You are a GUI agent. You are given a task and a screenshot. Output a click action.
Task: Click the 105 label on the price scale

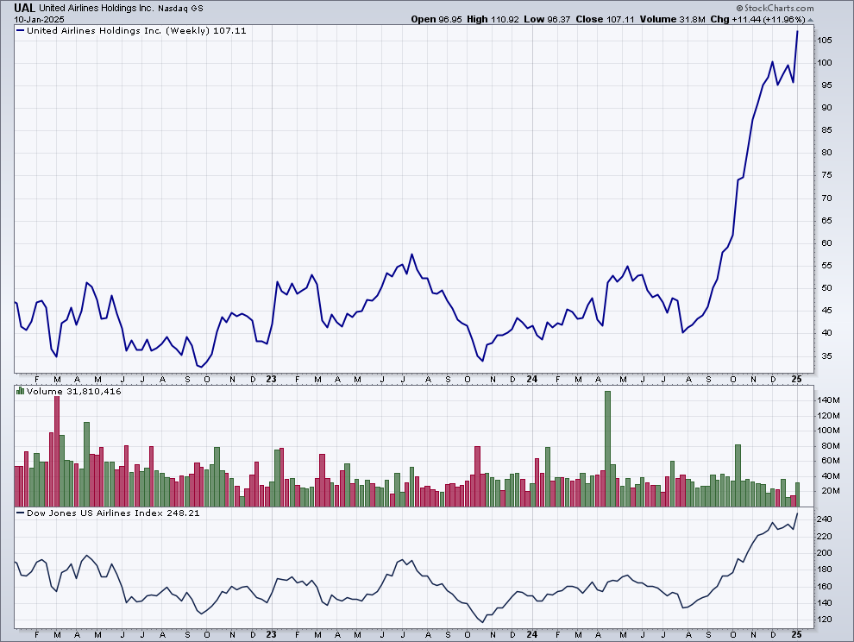click(x=826, y=38)
